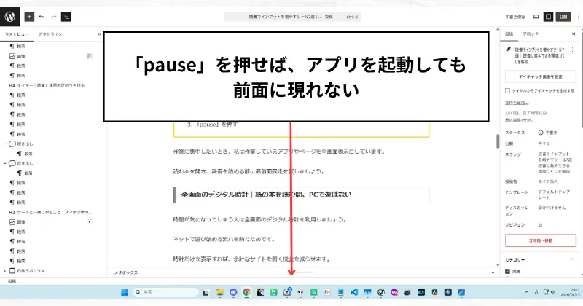
Task: Click the WordPress logo to view posts
Action: click(x=9, y=17)
